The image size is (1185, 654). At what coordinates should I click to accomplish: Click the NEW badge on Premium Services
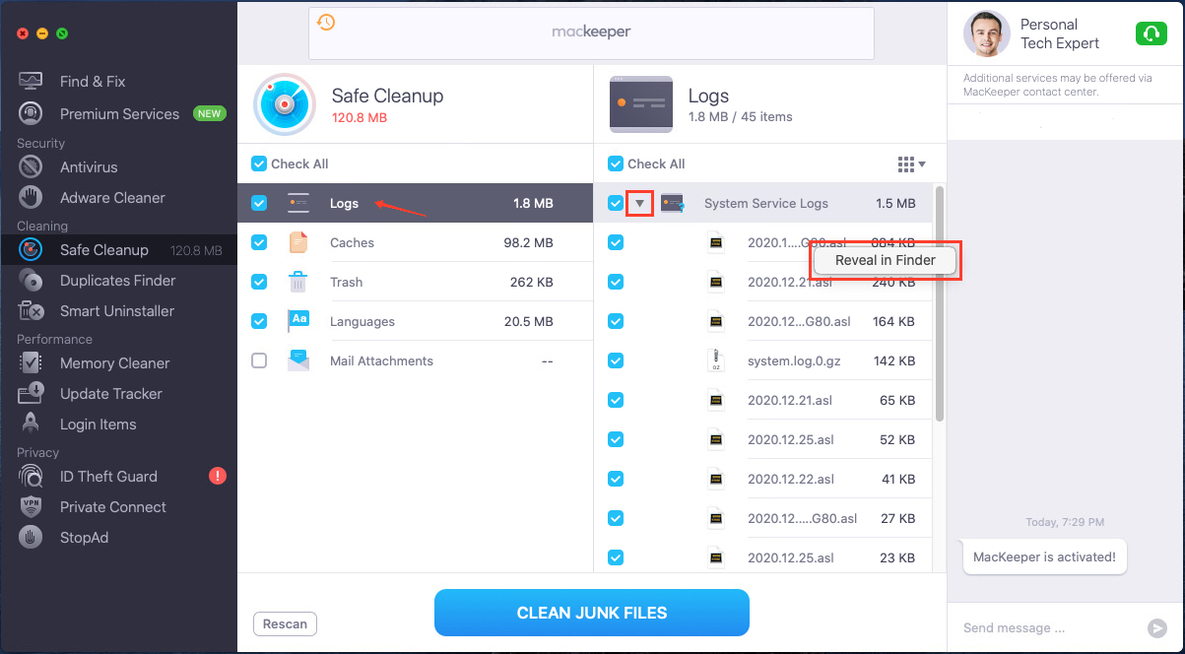coord(209,114)
